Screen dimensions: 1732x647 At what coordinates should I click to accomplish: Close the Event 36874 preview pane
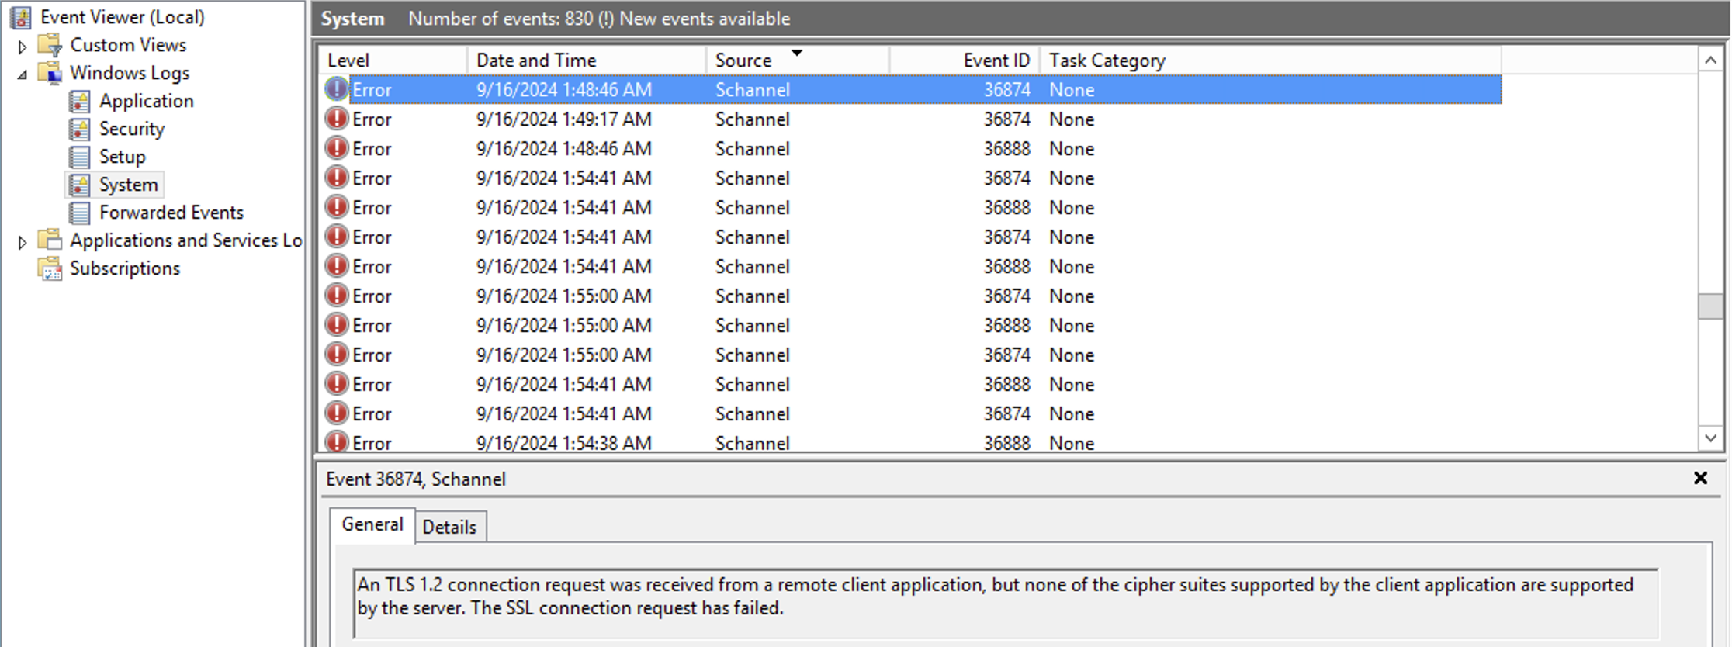coord(1700,478)
